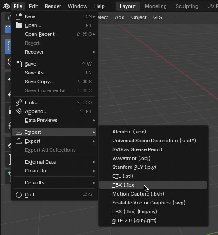Choose Save Copy... menu entry
The image size is (218, 235).
click(x=54, y=82)
